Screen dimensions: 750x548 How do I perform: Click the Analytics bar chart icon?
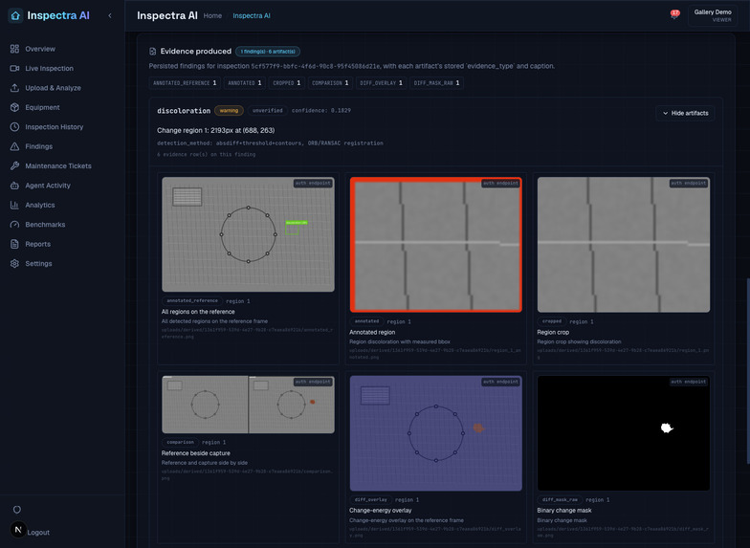[x=15, y=205]
